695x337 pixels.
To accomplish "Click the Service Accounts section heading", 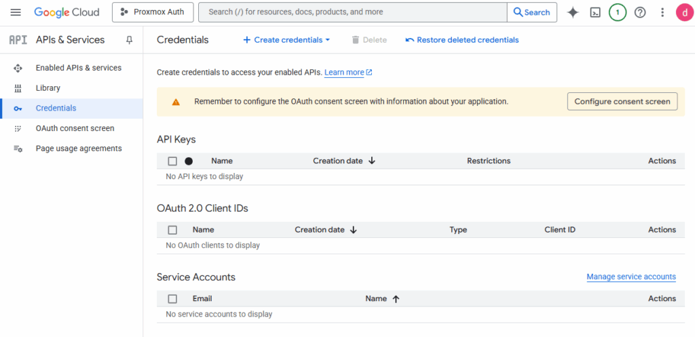I will click(196, 277).
